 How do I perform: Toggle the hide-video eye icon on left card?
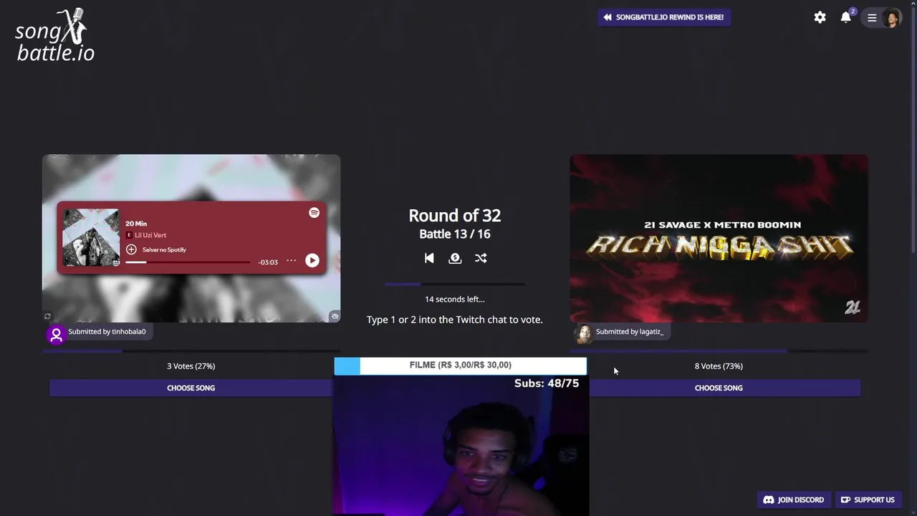click(335, 316)
